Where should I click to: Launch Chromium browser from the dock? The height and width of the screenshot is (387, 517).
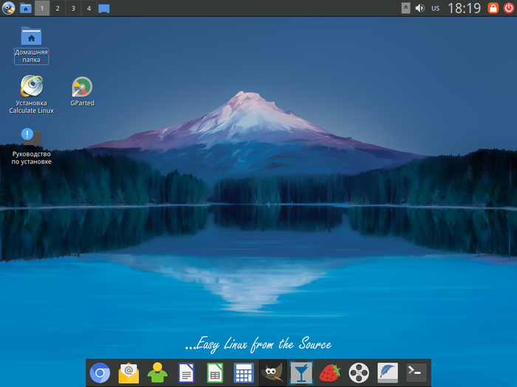click(100, 373)
